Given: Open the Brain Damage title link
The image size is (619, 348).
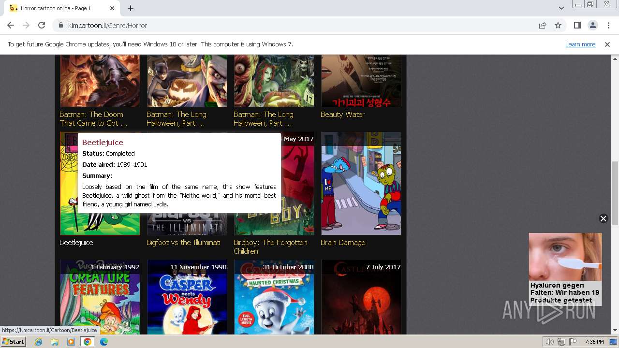Looking at the screenshot, I should click(343, 243).
